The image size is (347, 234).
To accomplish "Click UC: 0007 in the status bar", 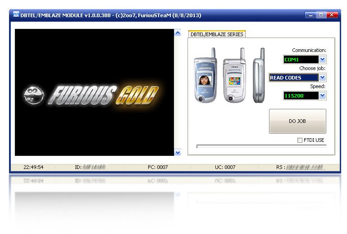I will point(225,167).
